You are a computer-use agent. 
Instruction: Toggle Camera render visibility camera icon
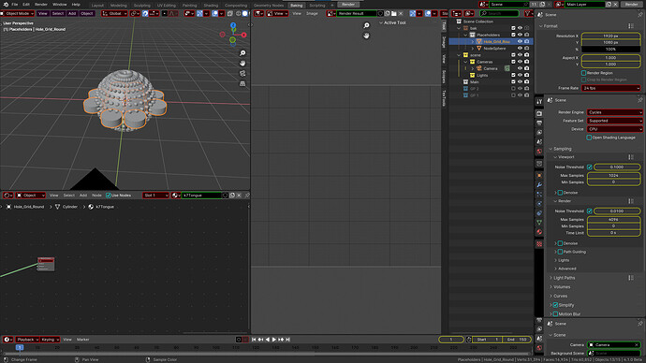coord(526,68)
